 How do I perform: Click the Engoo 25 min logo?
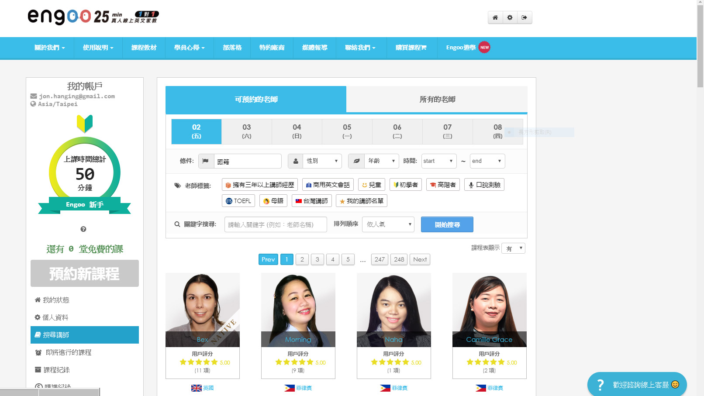click(x=93, y=17)
